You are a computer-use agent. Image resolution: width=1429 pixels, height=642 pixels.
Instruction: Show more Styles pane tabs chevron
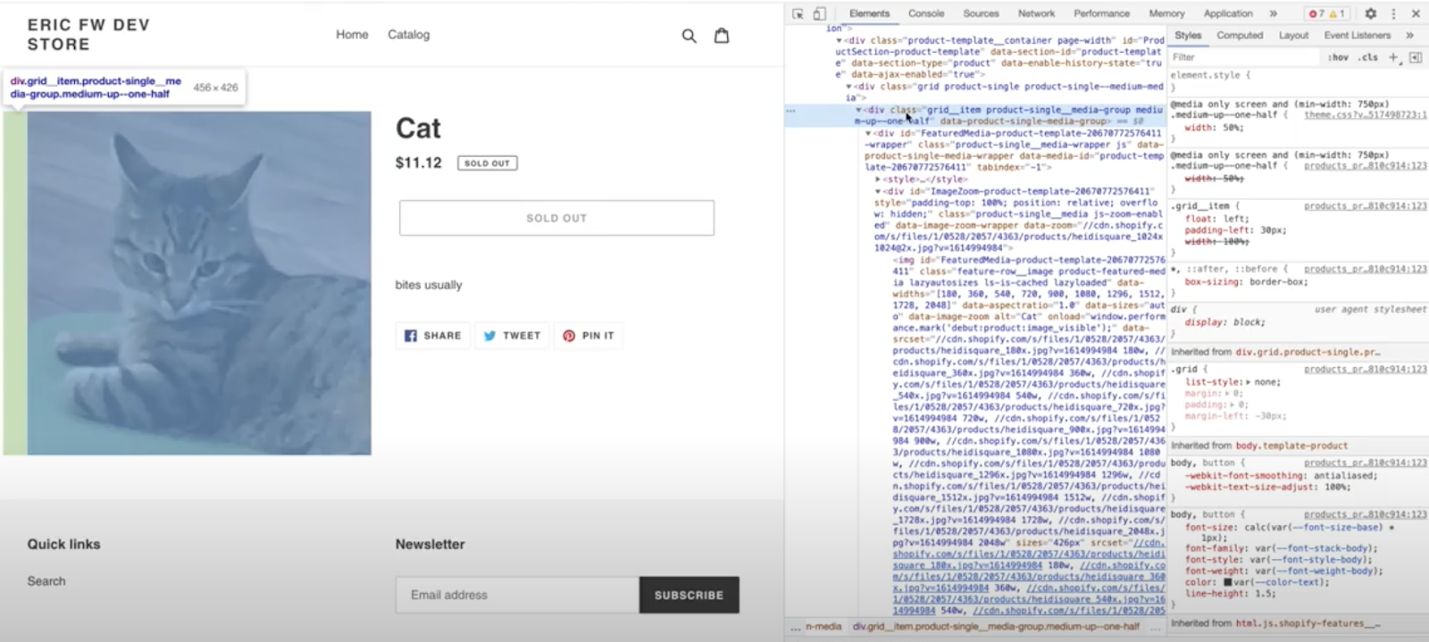(1409, 36)
